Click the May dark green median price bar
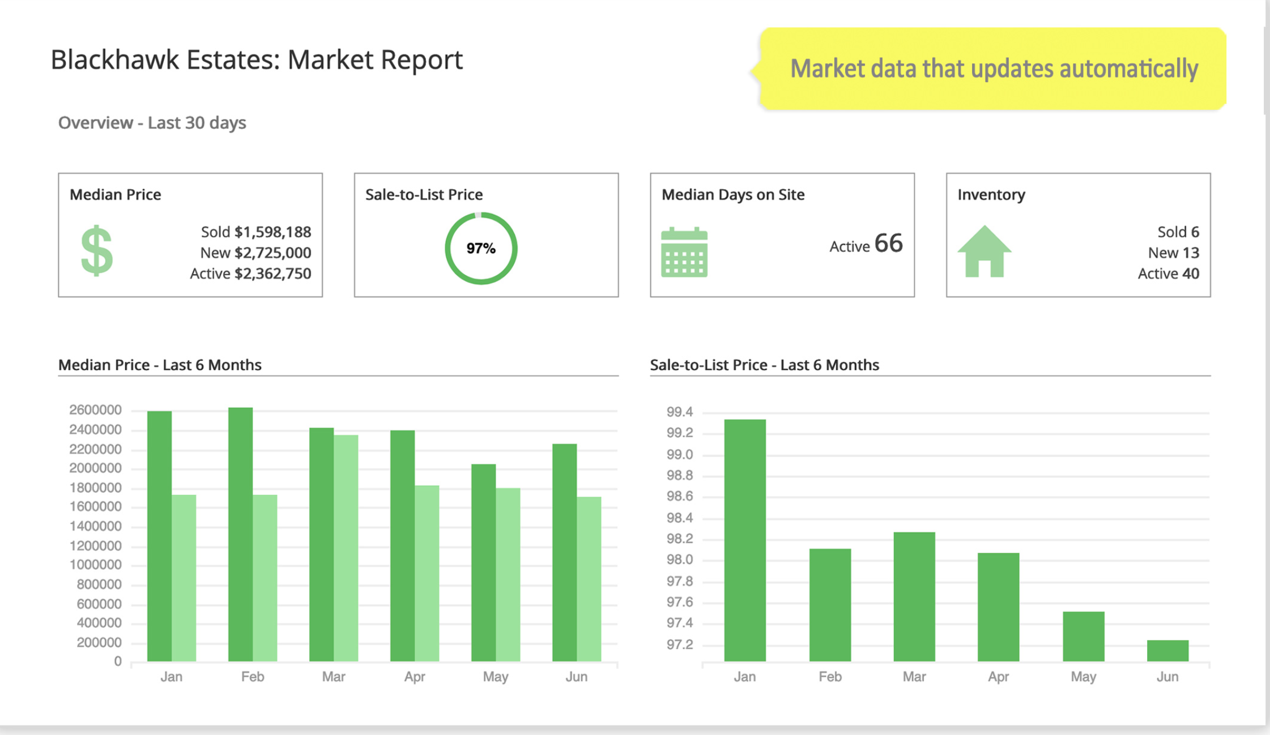Image resolution: width=1270 pixels, height=735 pixels. click(483, 562)
